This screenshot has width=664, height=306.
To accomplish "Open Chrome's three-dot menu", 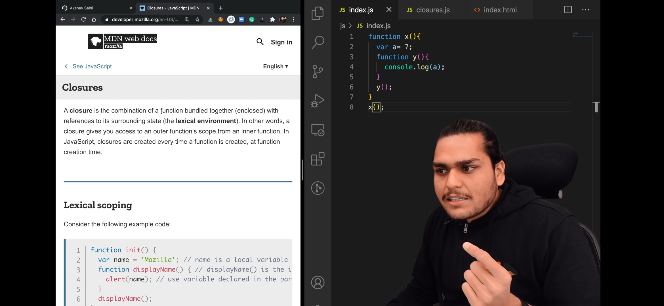I will click(293, 20).
